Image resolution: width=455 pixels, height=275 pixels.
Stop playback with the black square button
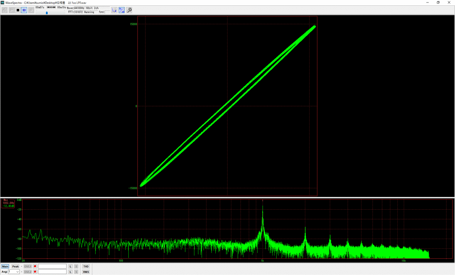pyautogui.click(x=18, y=10)
